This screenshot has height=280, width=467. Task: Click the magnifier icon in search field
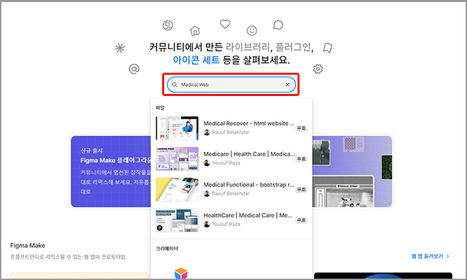click(x=175, y=85)
